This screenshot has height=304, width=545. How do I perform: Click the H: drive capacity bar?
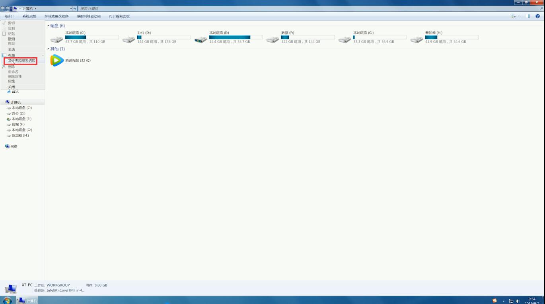(x=452, y=37)
